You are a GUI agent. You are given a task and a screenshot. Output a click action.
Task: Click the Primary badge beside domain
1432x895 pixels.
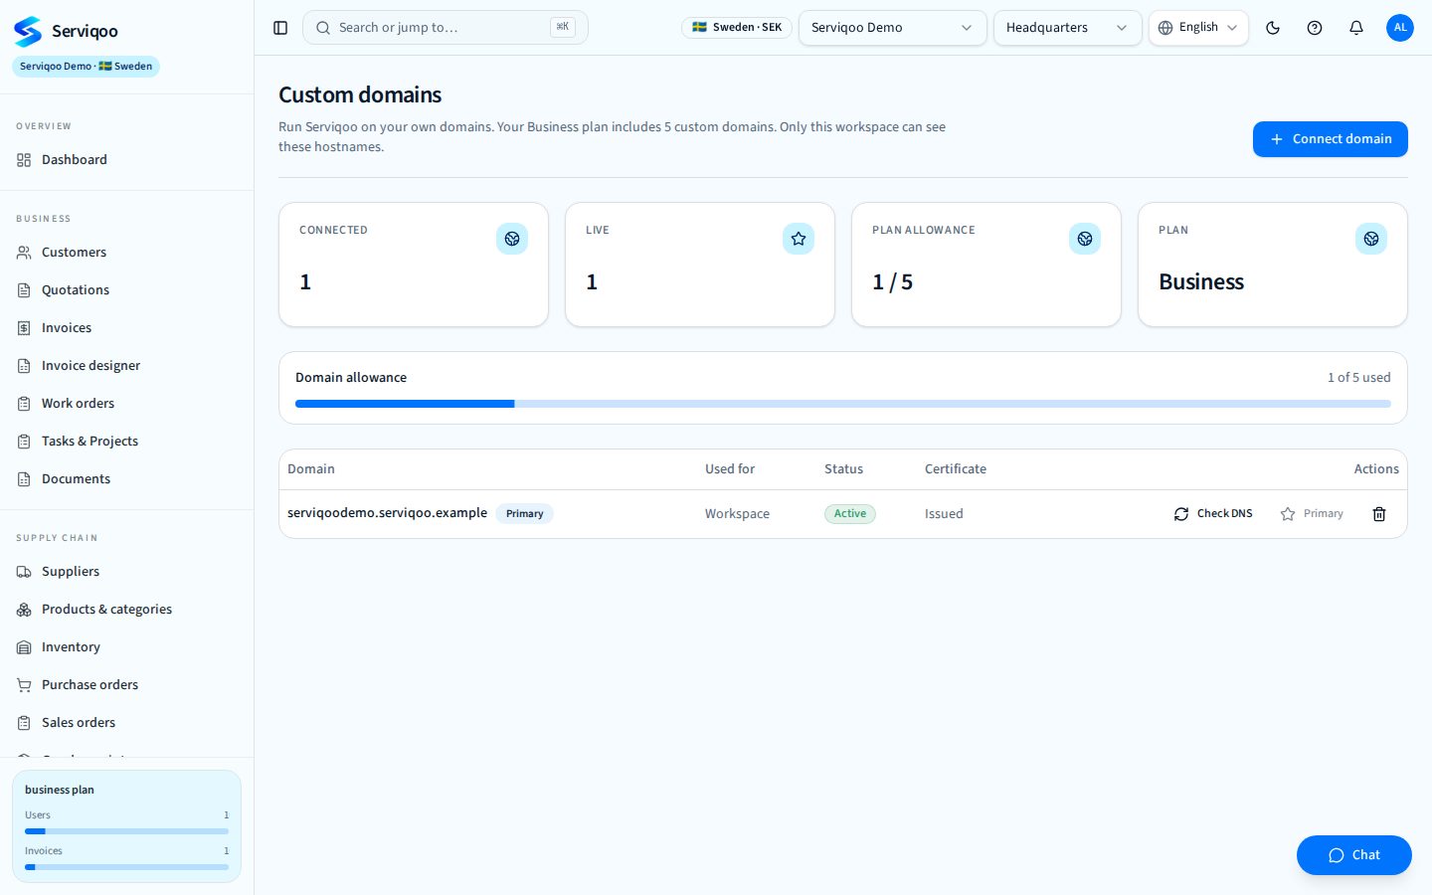pos(524,514)
